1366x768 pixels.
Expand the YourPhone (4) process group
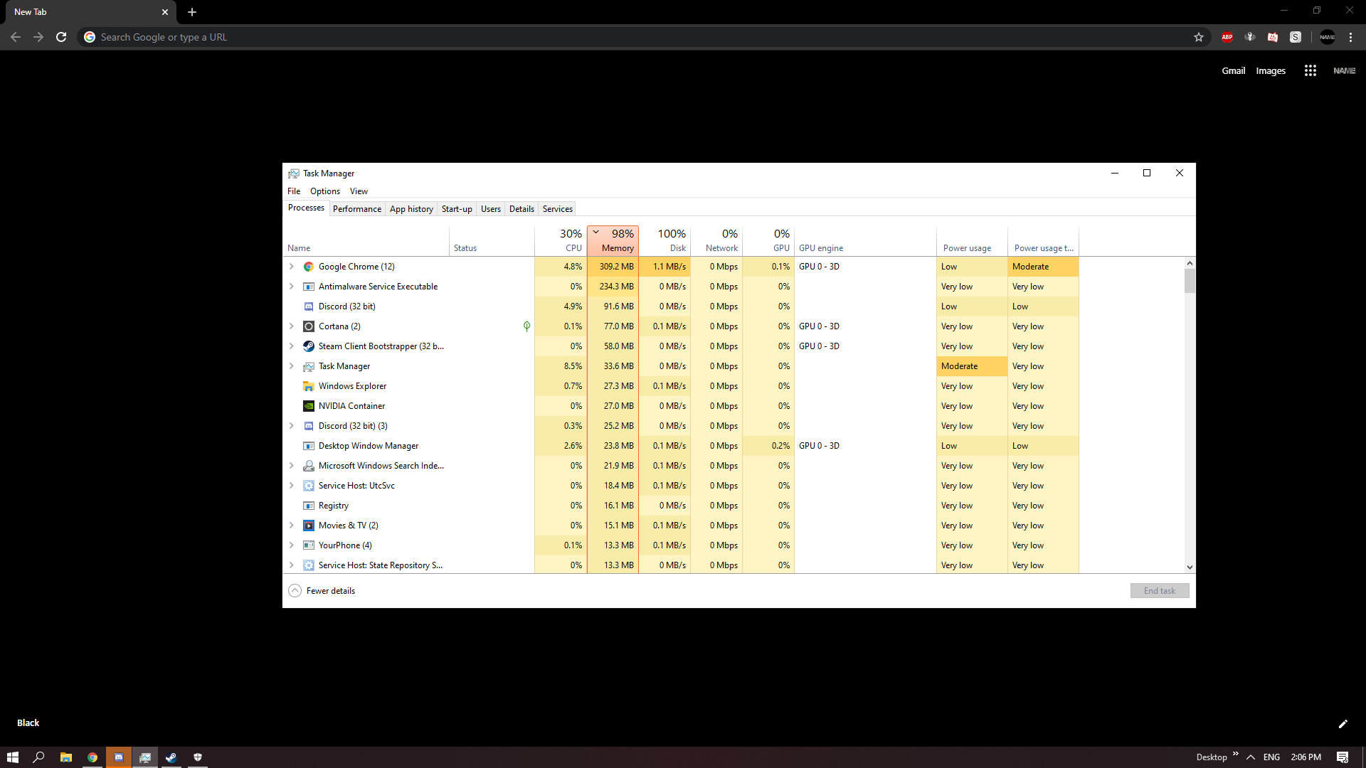pyautogui.click(x=292, y=545)
